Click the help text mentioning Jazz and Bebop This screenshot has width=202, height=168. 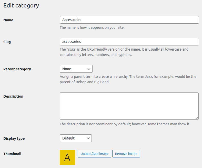pos(128,79)
